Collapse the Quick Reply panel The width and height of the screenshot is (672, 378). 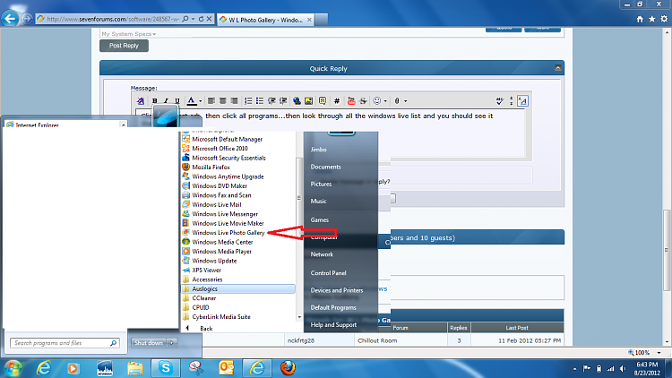pyautogui.click(x=557, y=68)
